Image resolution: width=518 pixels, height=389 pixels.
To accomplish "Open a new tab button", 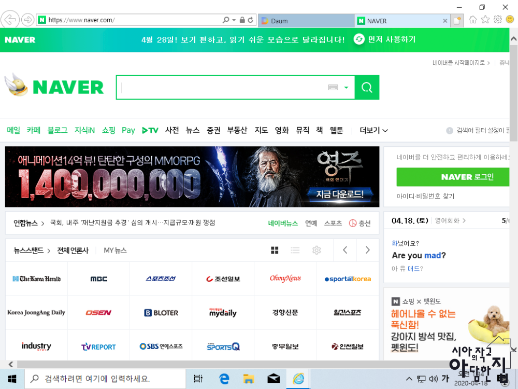I will [x=457, y=21].
